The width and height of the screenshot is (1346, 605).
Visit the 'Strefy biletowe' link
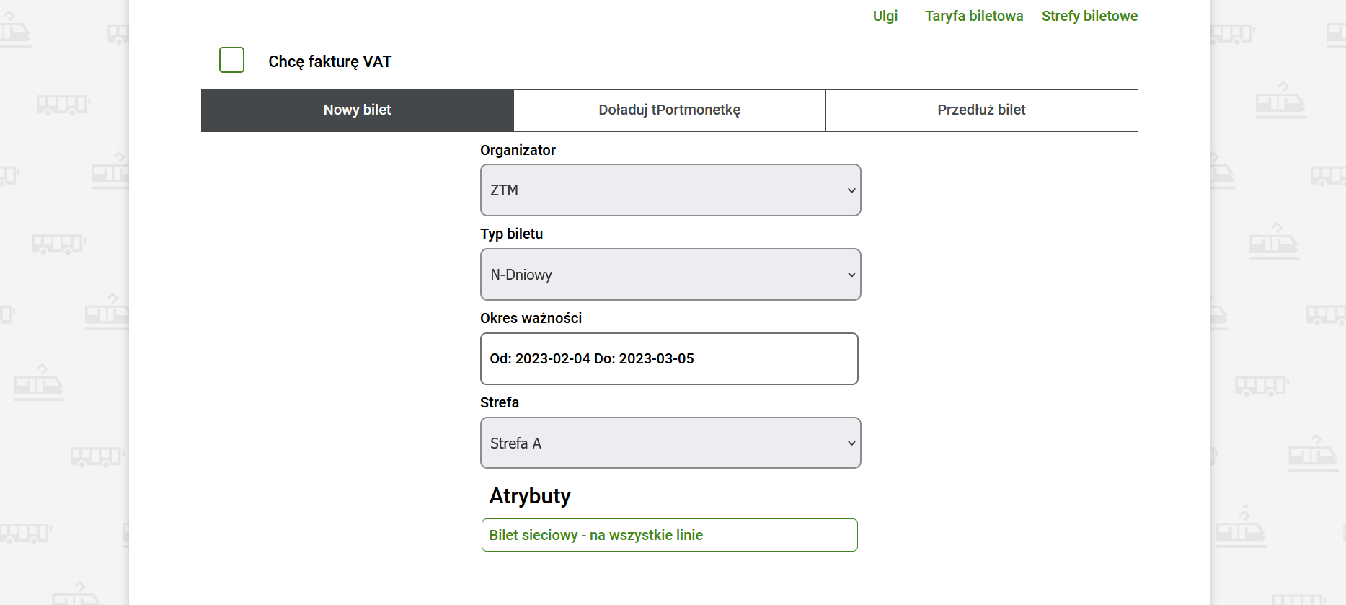(x=1089, y=16)
